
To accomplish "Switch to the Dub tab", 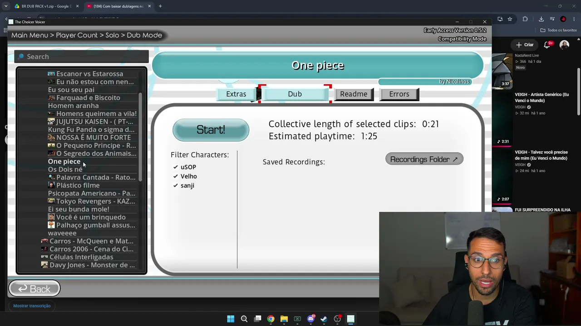I will 295,94.
